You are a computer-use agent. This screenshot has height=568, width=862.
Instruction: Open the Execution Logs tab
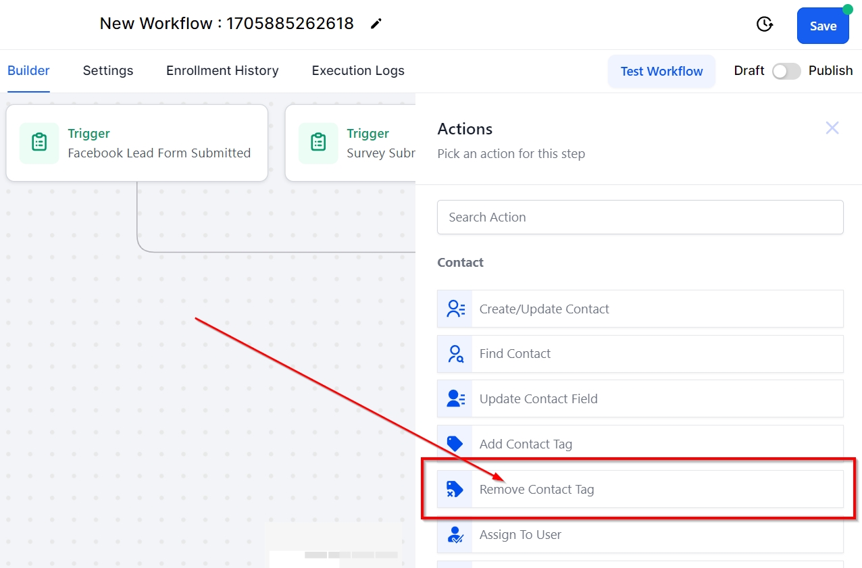(358, 71)
